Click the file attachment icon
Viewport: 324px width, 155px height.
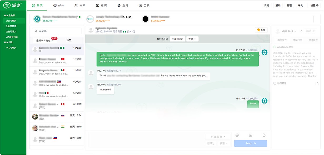coord(264,135)
